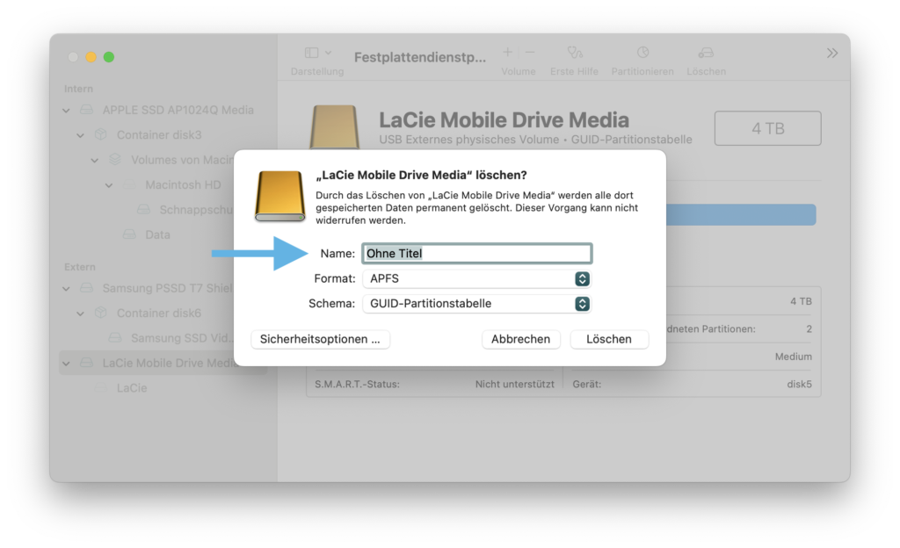Open the Erste Hilfe toolbar tool

point(575,53)
